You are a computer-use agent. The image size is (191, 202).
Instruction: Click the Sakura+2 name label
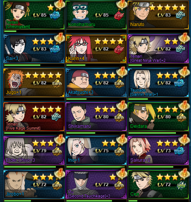coord(140,160)
